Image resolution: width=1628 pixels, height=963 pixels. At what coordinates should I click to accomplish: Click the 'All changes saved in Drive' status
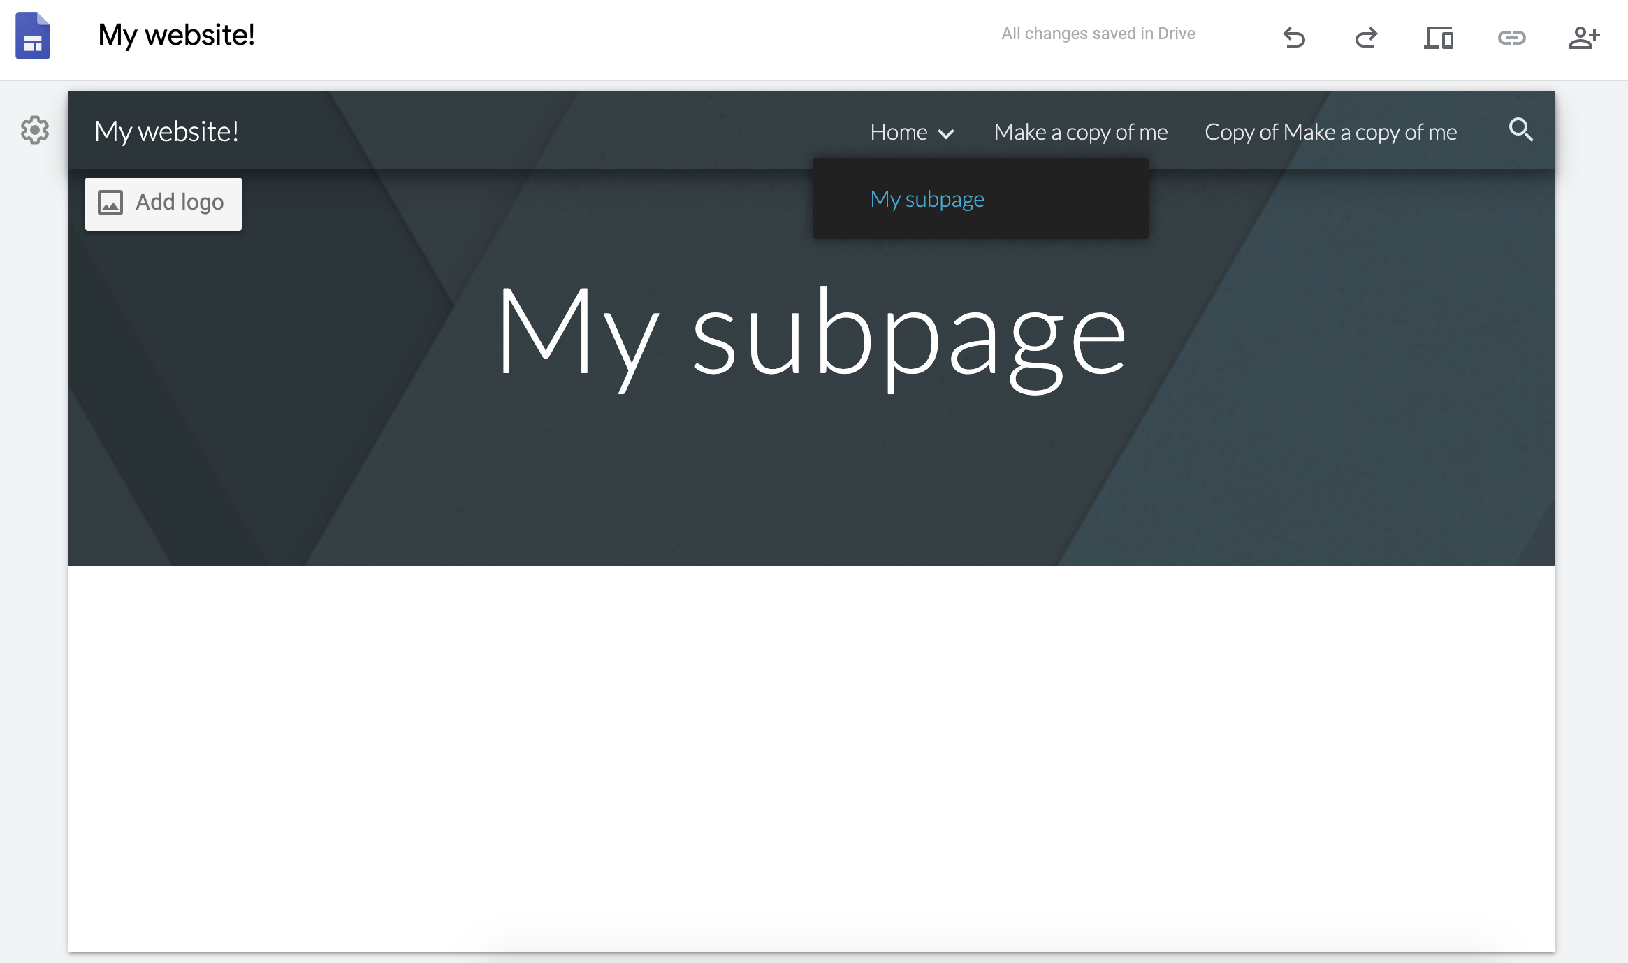click(x=1098, y=34)
